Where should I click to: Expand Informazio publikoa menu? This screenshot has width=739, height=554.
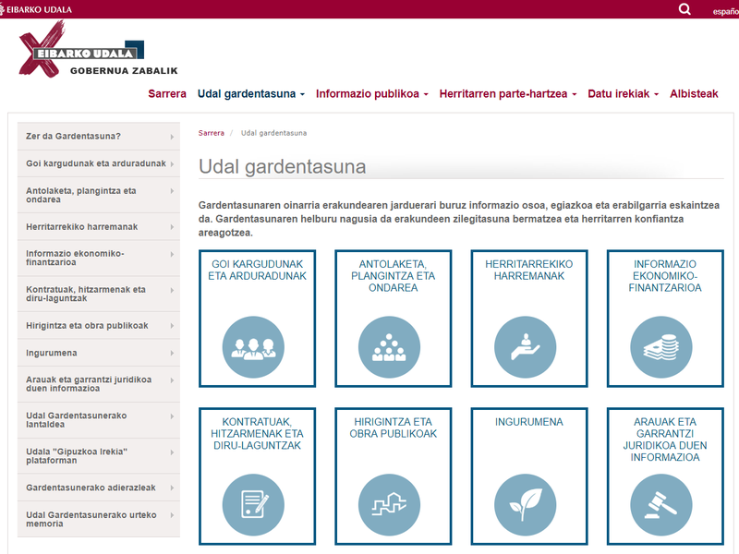[372, 94]
